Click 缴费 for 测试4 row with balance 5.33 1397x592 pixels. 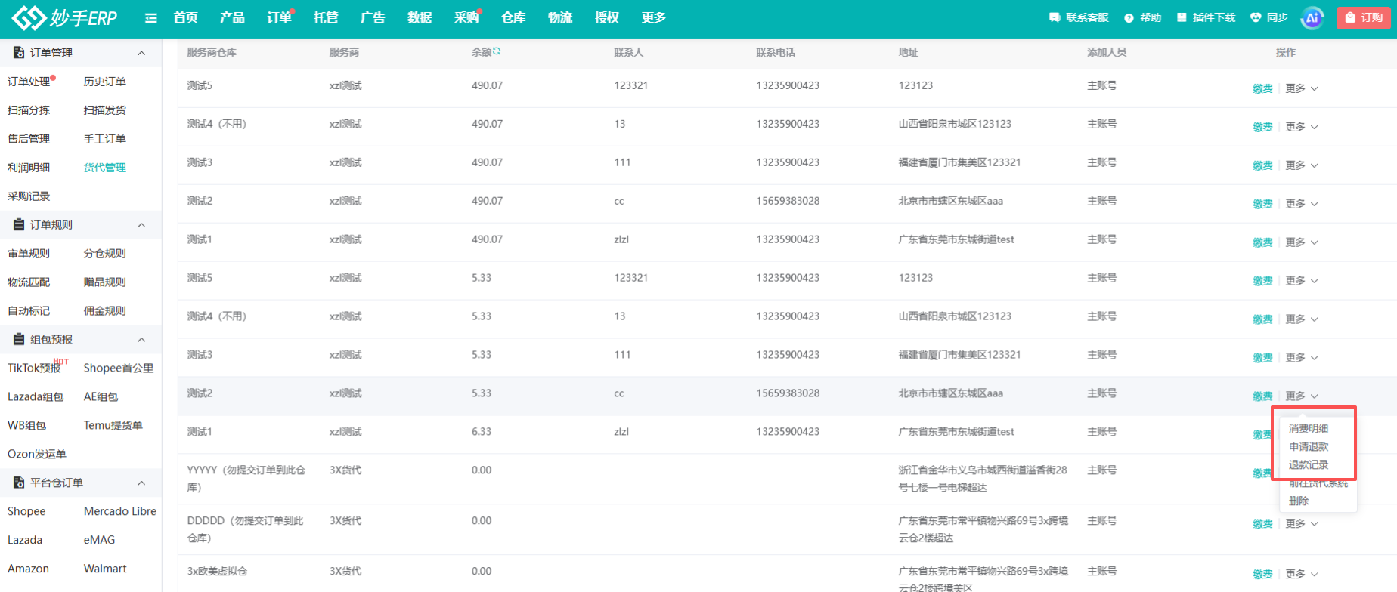(x=1262, y=319)
